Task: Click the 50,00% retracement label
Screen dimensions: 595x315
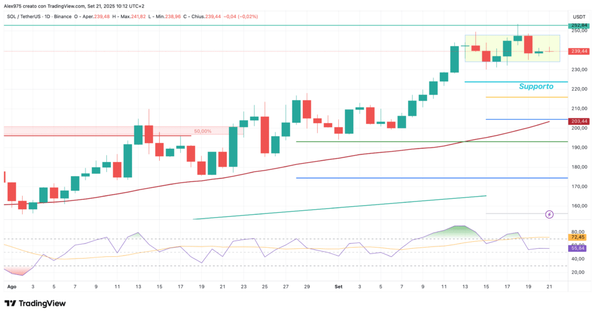Action: (x=203, y=131)
